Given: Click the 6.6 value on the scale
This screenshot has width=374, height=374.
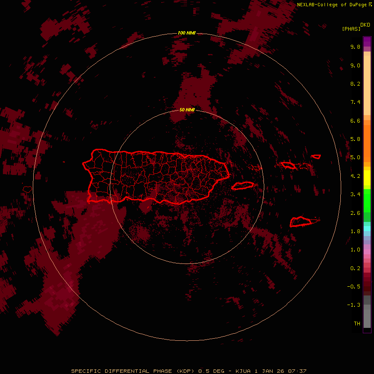Looking at the screenshot, I should pyautogui.click(x=355, y=121).
